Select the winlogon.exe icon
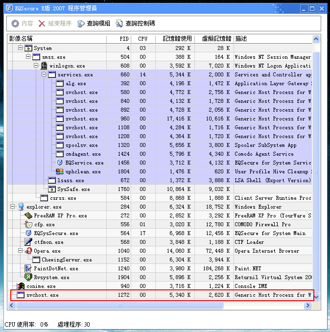Screen dimensions: 330x332 tap(44, 66)
